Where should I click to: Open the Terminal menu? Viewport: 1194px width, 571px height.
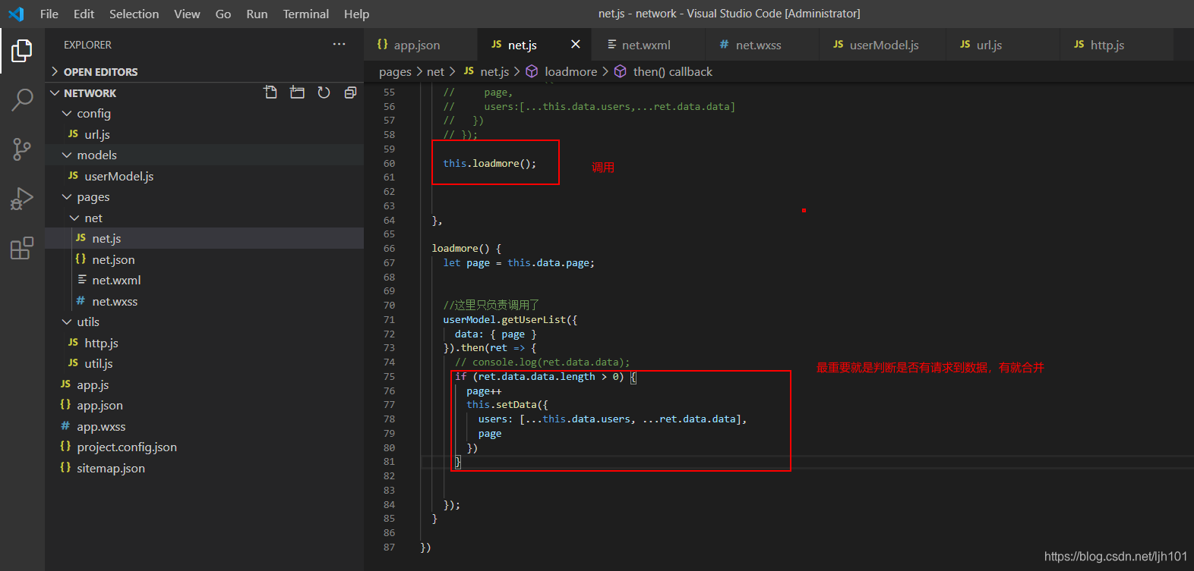coord(306,14)
